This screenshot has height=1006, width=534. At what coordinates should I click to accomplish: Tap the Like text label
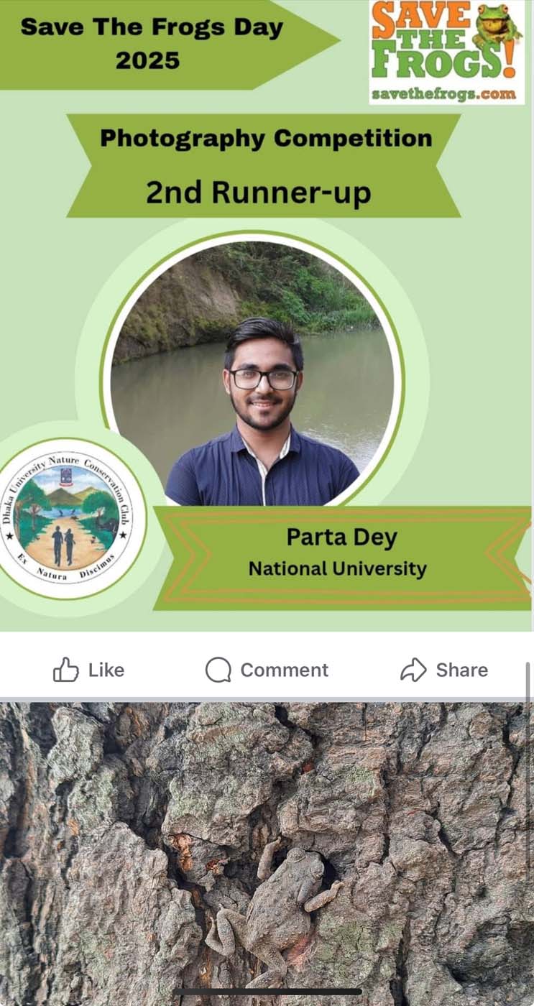[x=106, y=670]
